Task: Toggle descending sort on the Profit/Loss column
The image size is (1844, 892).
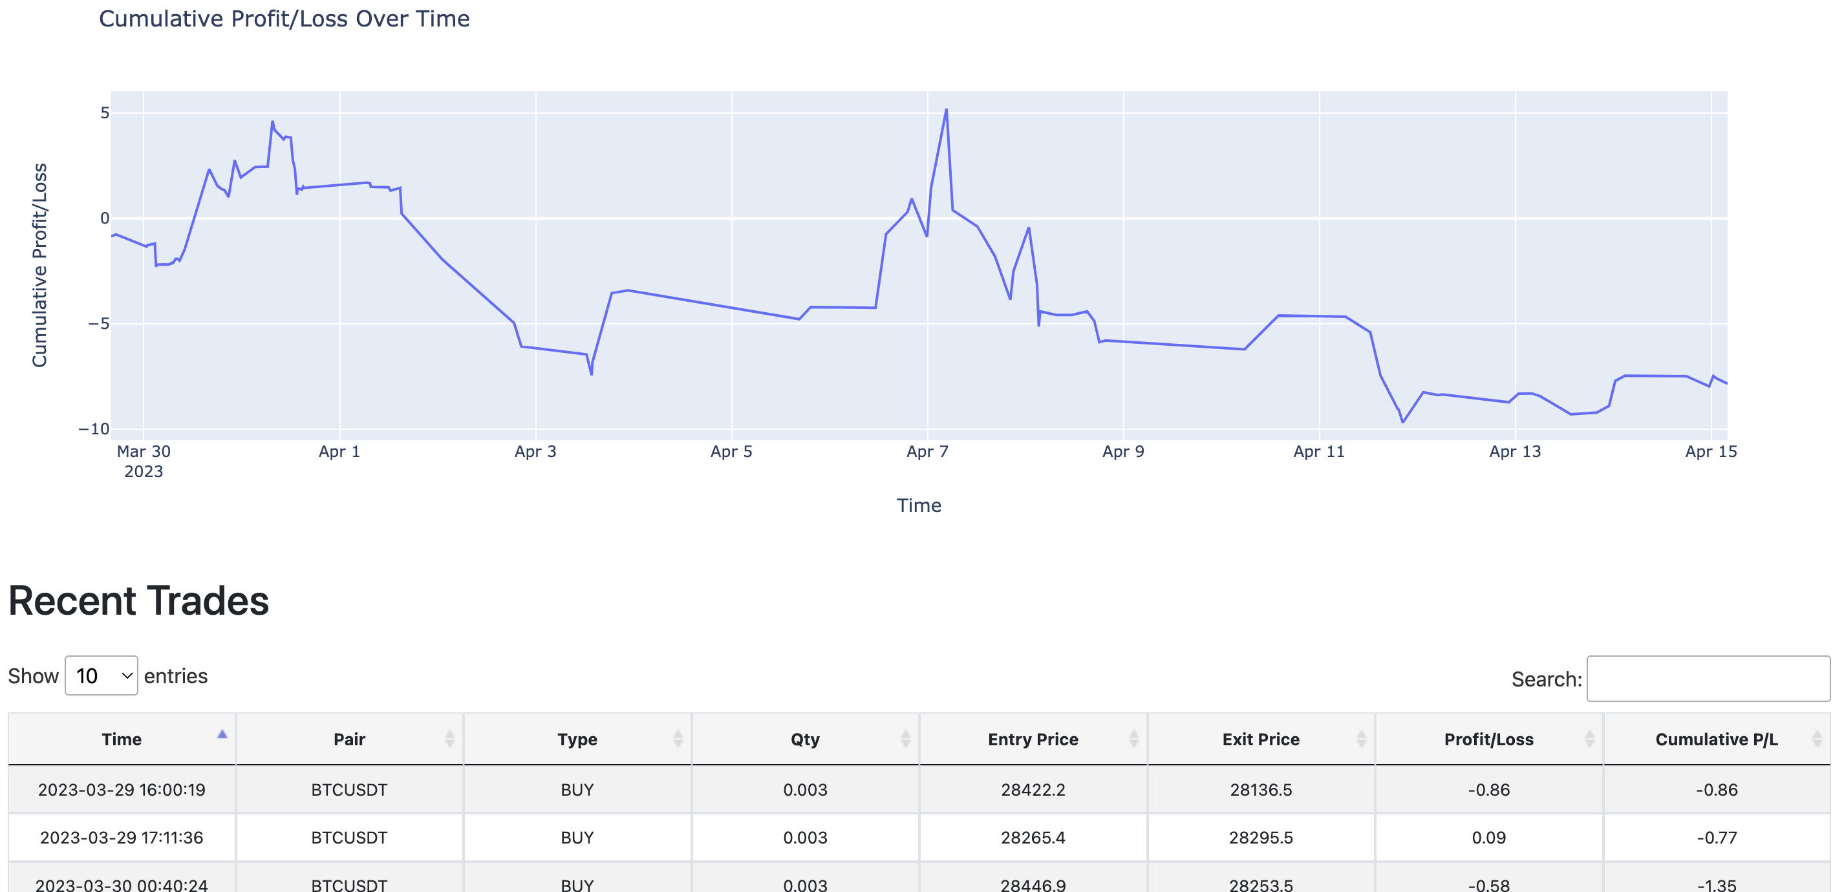Action: [1488, 739]
